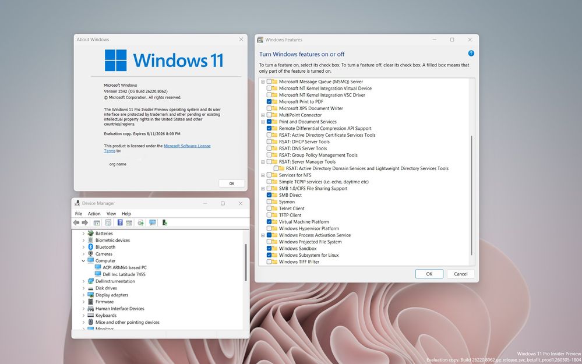This screenshot has width=582, height=364.
Task: Open the View menu in Device Manager
Action: click(x=111, y=214)
